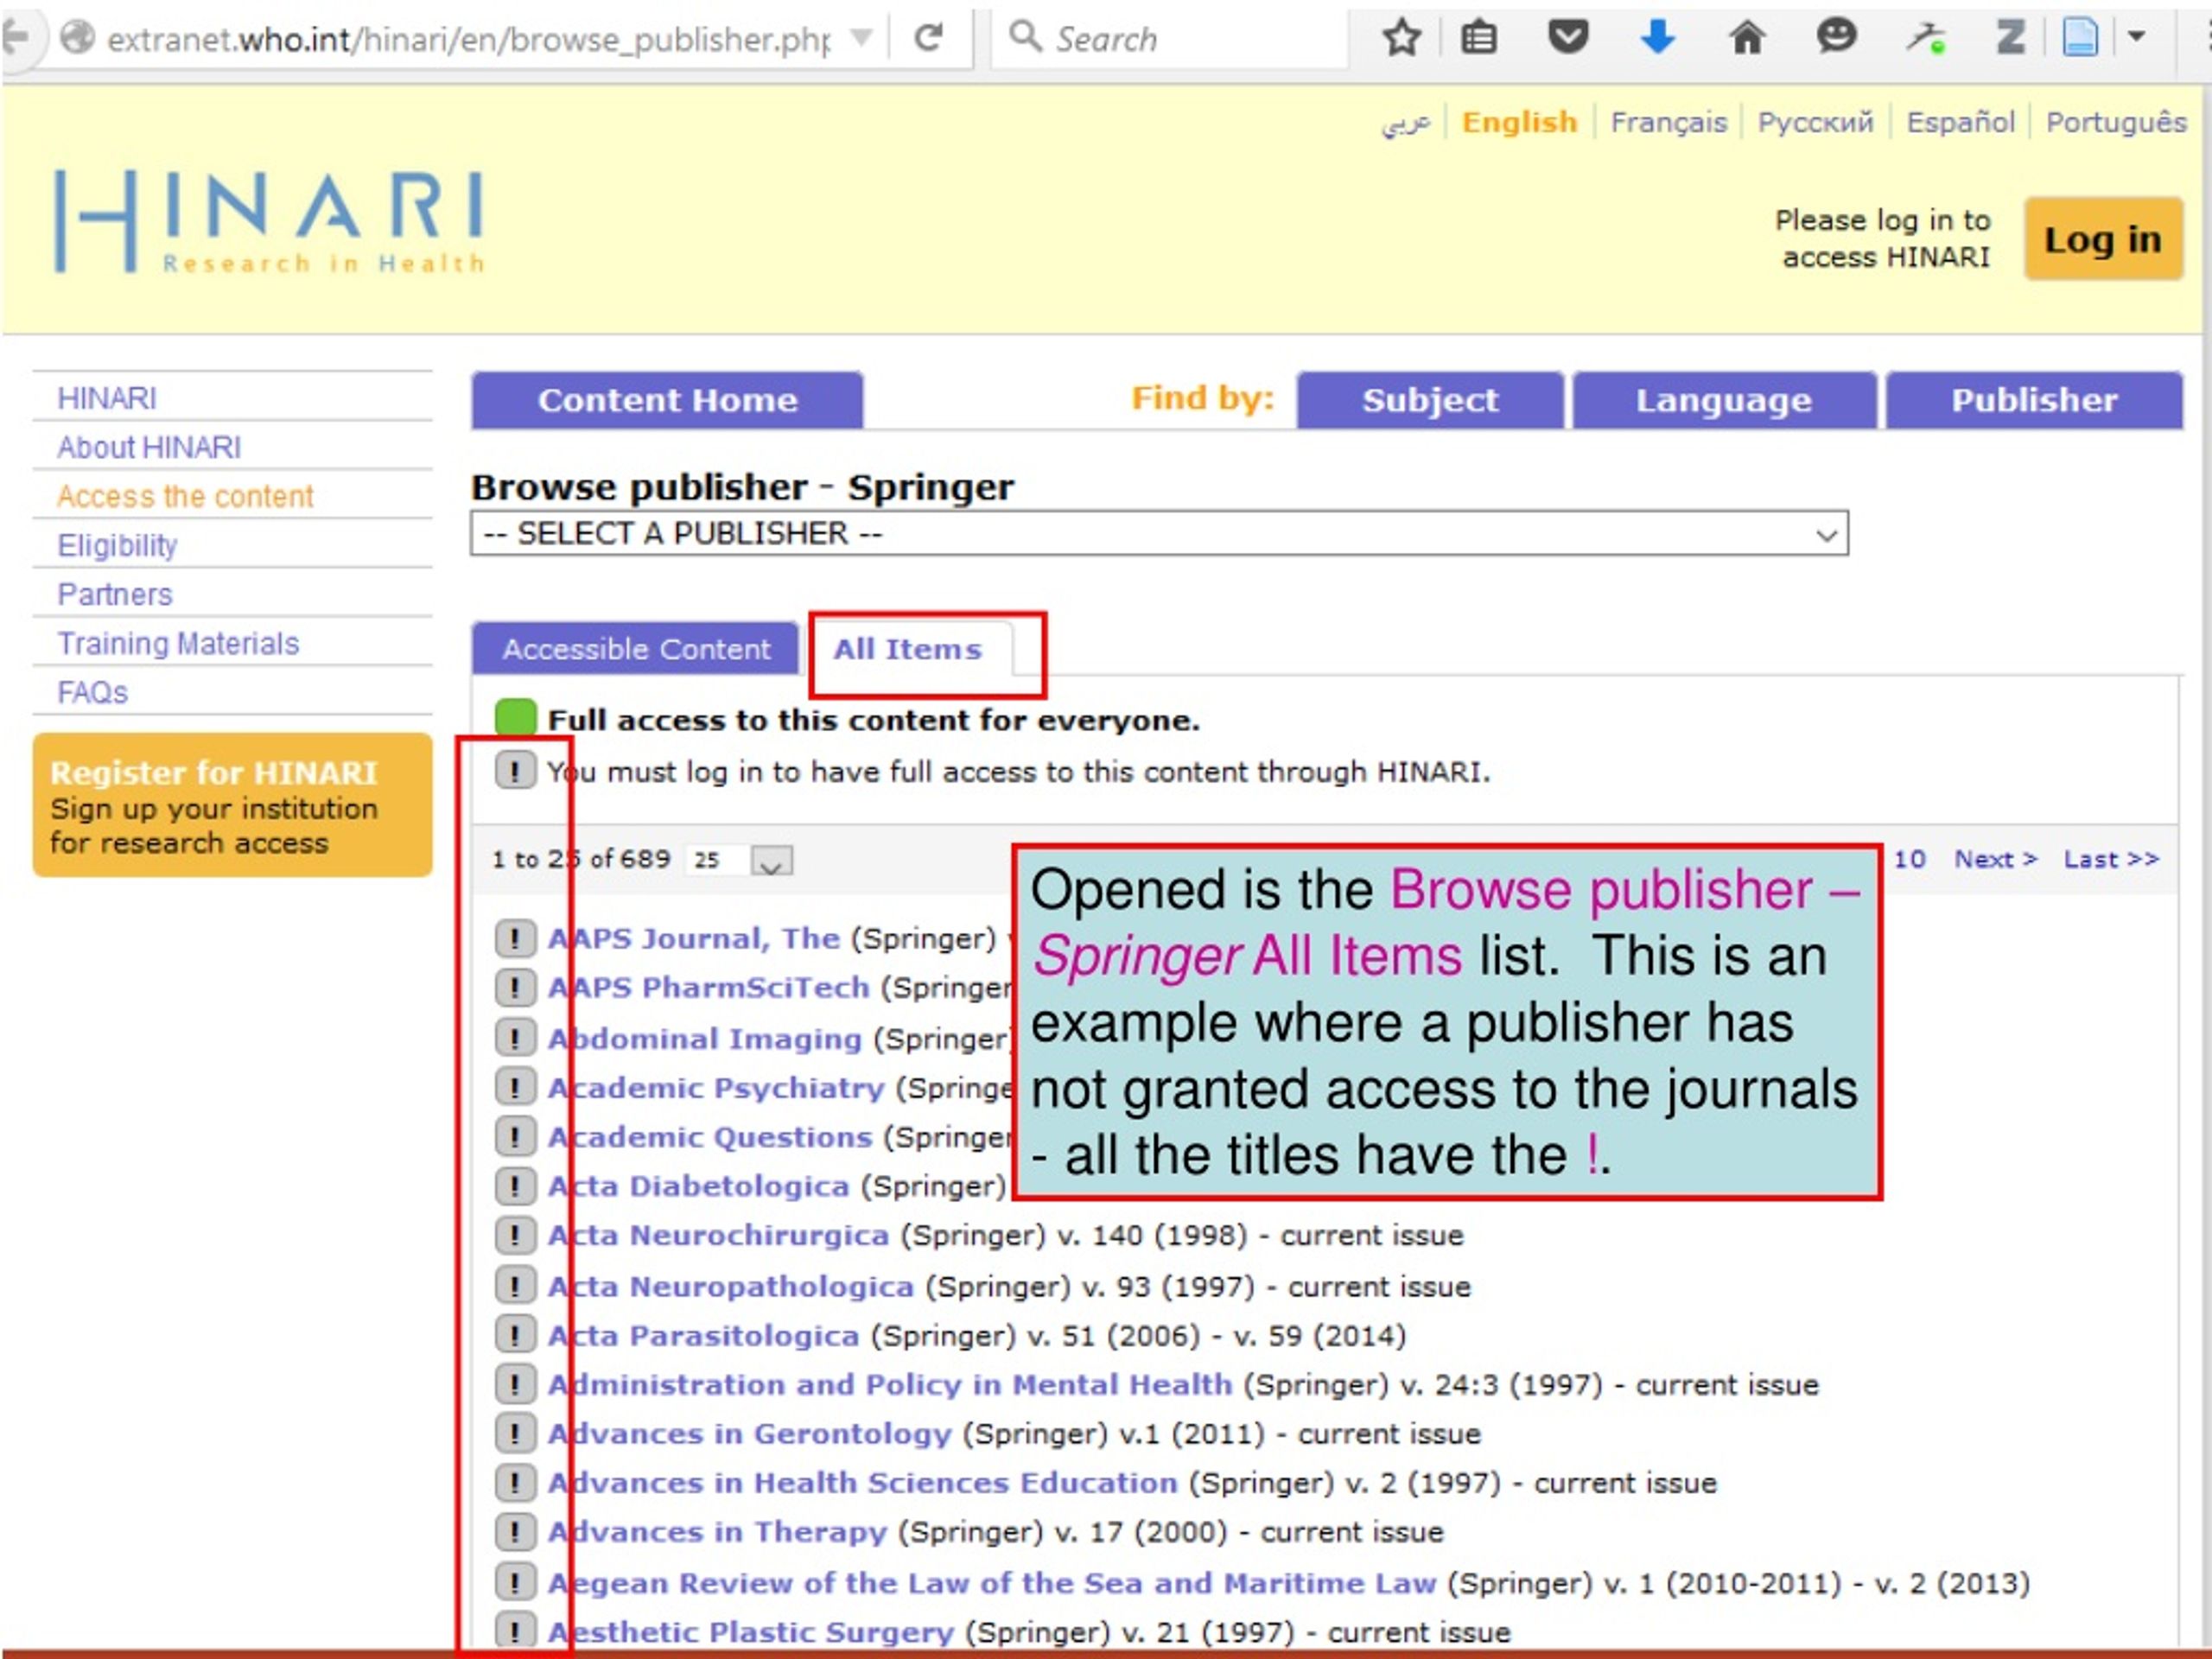This screenshot has width=2212, height=1659.
Task: Switch to the Accessible Content tab
Action: [x=636, y=649]
